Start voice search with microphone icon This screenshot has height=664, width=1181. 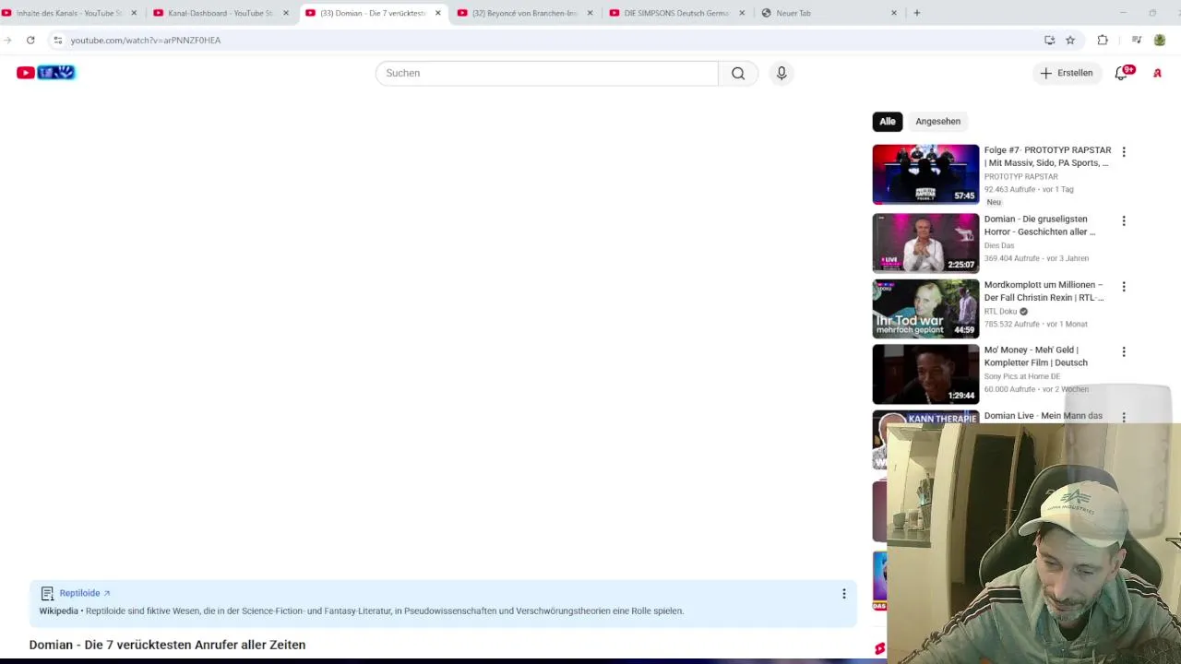click(x=781, y=73)
